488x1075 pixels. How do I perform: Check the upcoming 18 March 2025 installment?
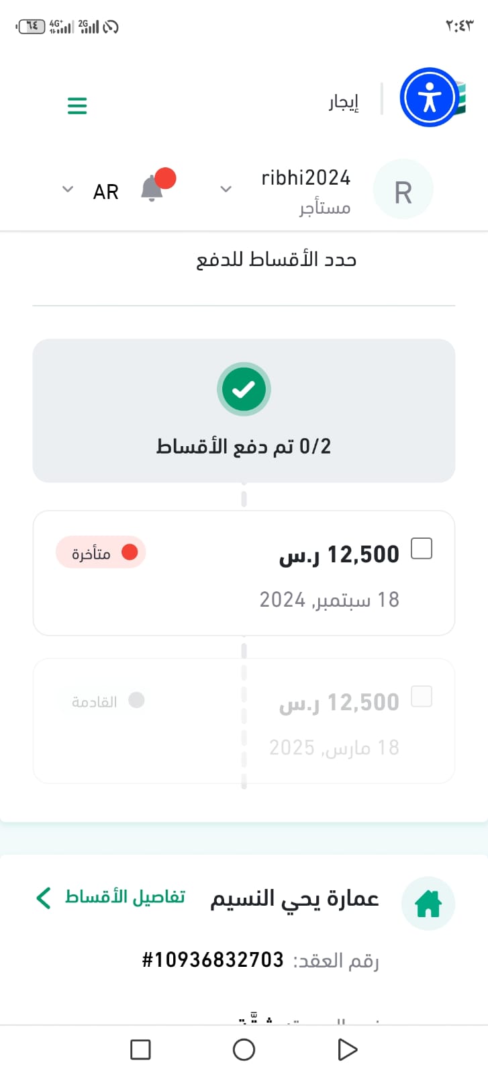click(422, 697)
